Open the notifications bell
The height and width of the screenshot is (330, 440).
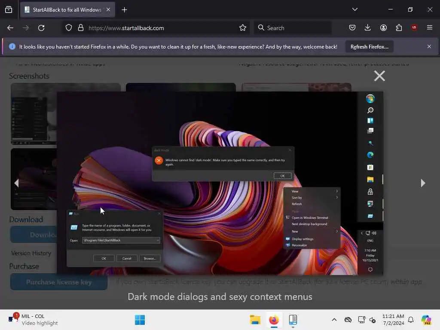[x=410, y=320]
